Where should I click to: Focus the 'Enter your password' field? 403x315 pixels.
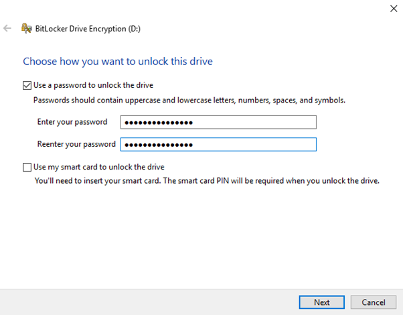point(218,122)
